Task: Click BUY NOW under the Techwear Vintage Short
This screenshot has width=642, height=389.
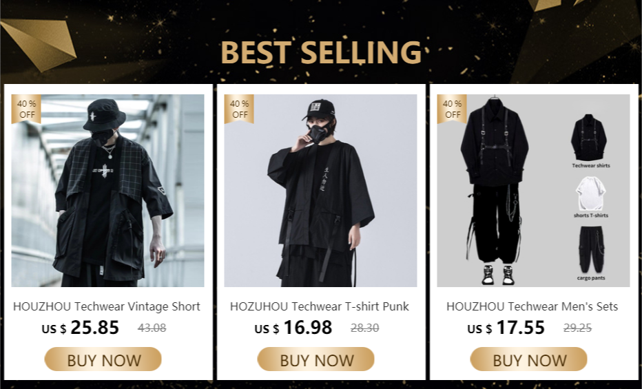Action: (103, 359)
